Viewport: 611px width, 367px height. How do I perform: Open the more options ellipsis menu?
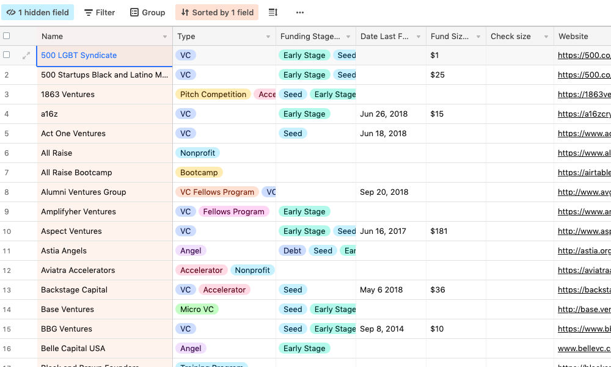click(299, 12)
